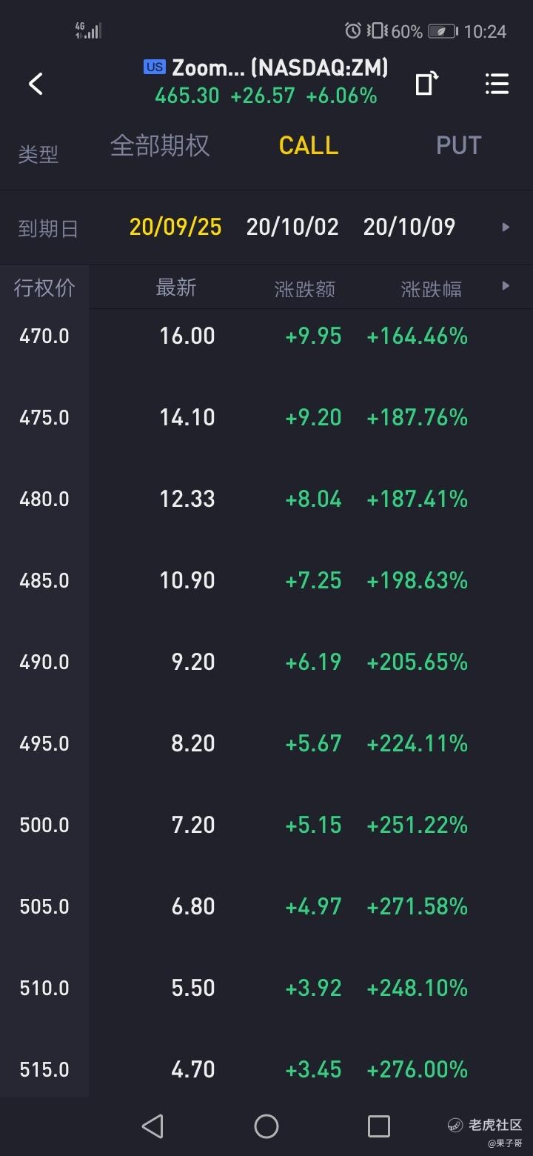Choose expiry date 20/10/09
The height and width of the screenshot is (1156, 533).
pyautogui.click(x=409, y=227)
